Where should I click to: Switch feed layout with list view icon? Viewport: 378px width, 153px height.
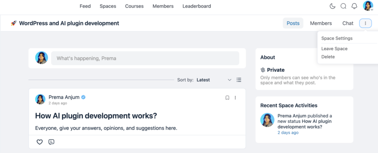239,80
